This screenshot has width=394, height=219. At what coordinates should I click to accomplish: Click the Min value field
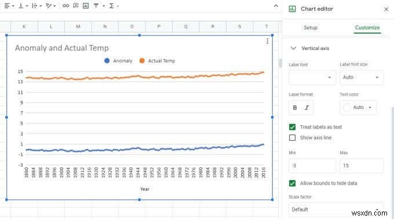point(312,166)
